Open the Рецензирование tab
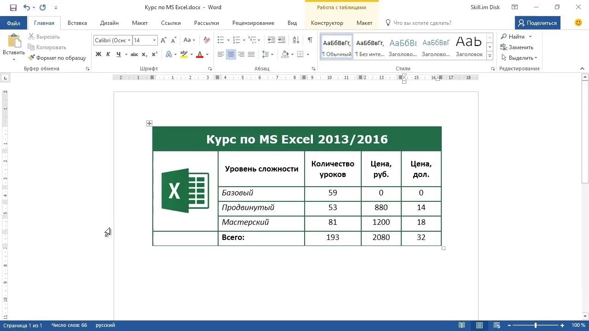Viewport: 589px width, 331px height. [x=253, y=23]
